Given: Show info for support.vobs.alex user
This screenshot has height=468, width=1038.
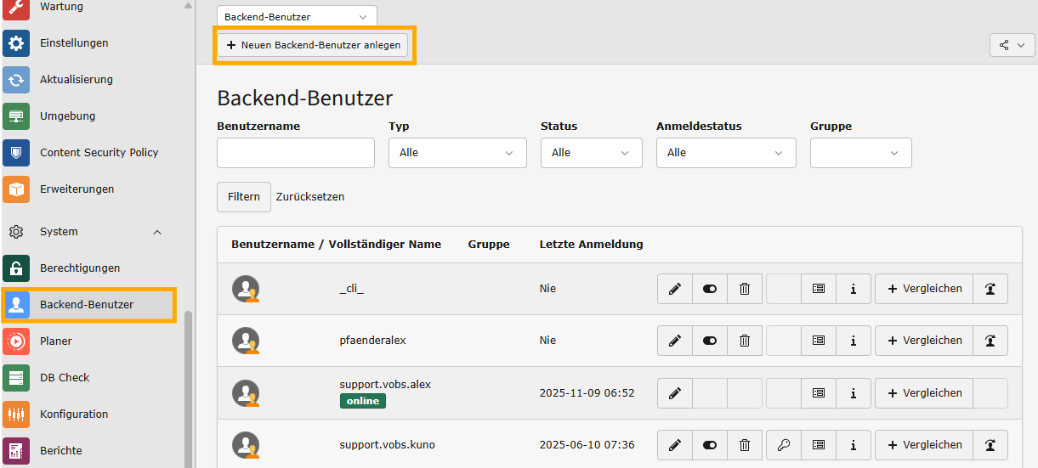Looking at the screenshot, I should click(853, 393).
